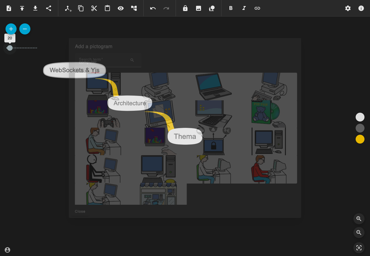Create a new mind map document
370x256 pixels.
click(9, 8)
